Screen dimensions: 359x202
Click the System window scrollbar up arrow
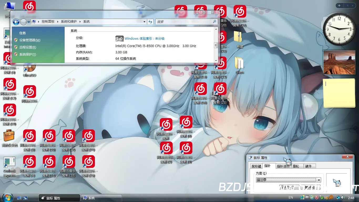tap(216, 29)
